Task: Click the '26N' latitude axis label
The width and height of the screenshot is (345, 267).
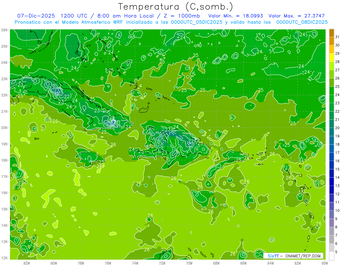Action: (4, 30)
